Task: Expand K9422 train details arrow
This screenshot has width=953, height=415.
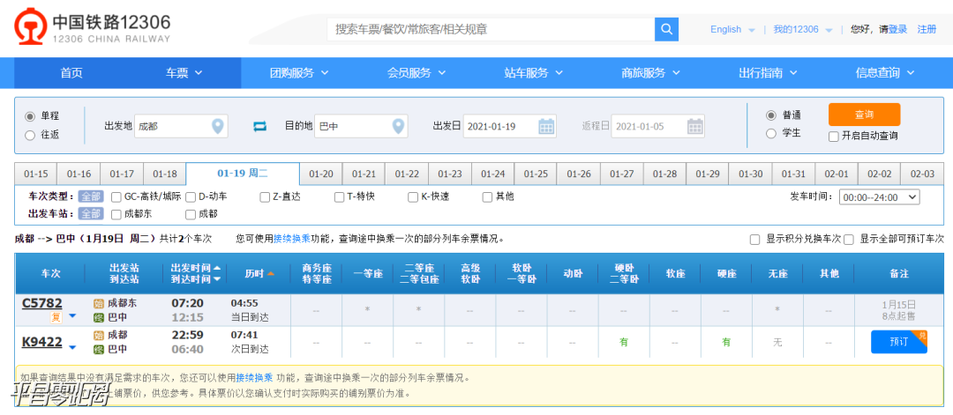Action: [x=72, y=348]
